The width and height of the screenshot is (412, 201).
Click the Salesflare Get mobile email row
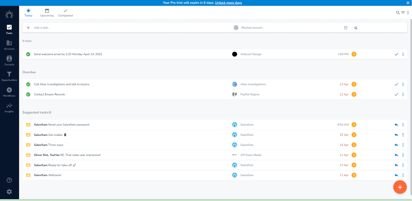215,135
